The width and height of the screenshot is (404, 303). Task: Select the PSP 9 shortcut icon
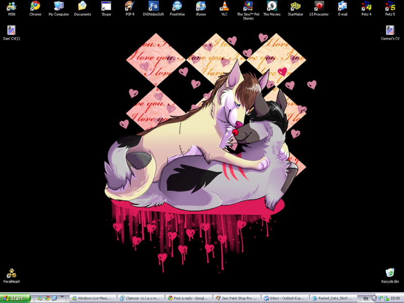click(x=130, y=8)
